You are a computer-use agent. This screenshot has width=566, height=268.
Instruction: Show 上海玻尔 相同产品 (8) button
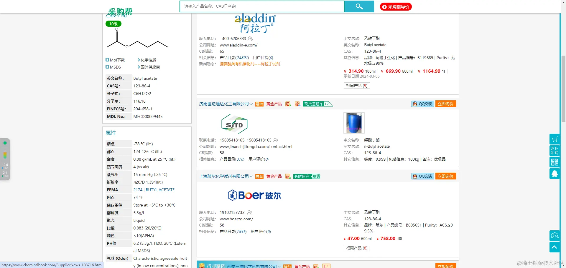click(357, 248)
